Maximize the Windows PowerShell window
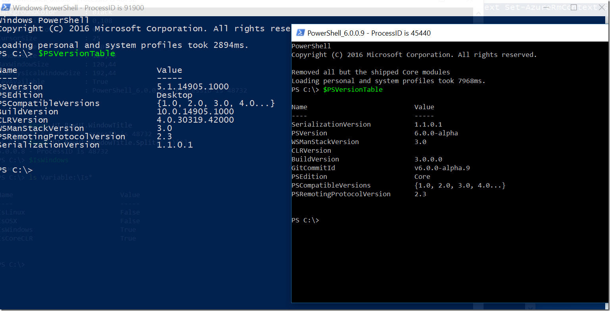 [574, 8]
